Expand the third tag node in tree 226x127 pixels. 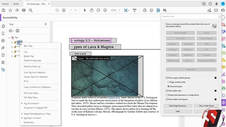coord(12,52)
